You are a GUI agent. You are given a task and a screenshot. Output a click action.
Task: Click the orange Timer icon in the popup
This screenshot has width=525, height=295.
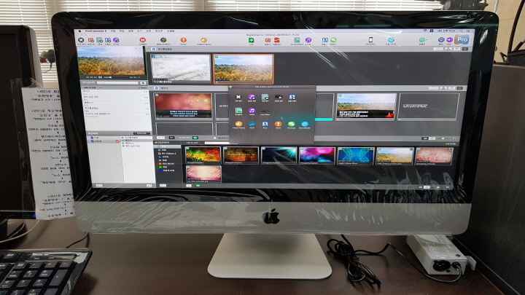click(x=278, y=125)
